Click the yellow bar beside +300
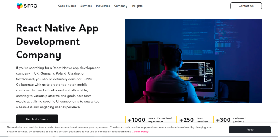Image resolution: width=278 pixels, height=137 pixels. click(214, 119)
